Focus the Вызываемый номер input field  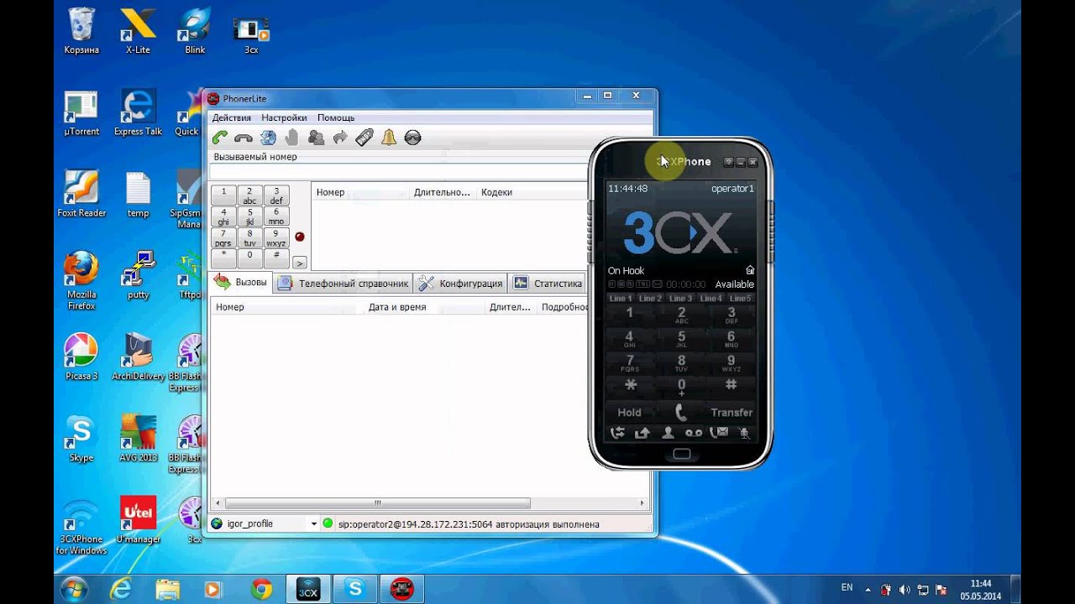click(399, 172)
